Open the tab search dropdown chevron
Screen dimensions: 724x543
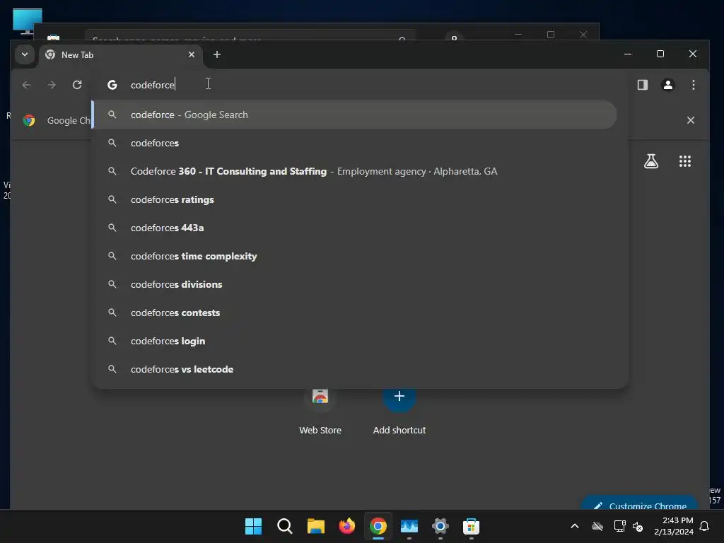tap(25, 54)
